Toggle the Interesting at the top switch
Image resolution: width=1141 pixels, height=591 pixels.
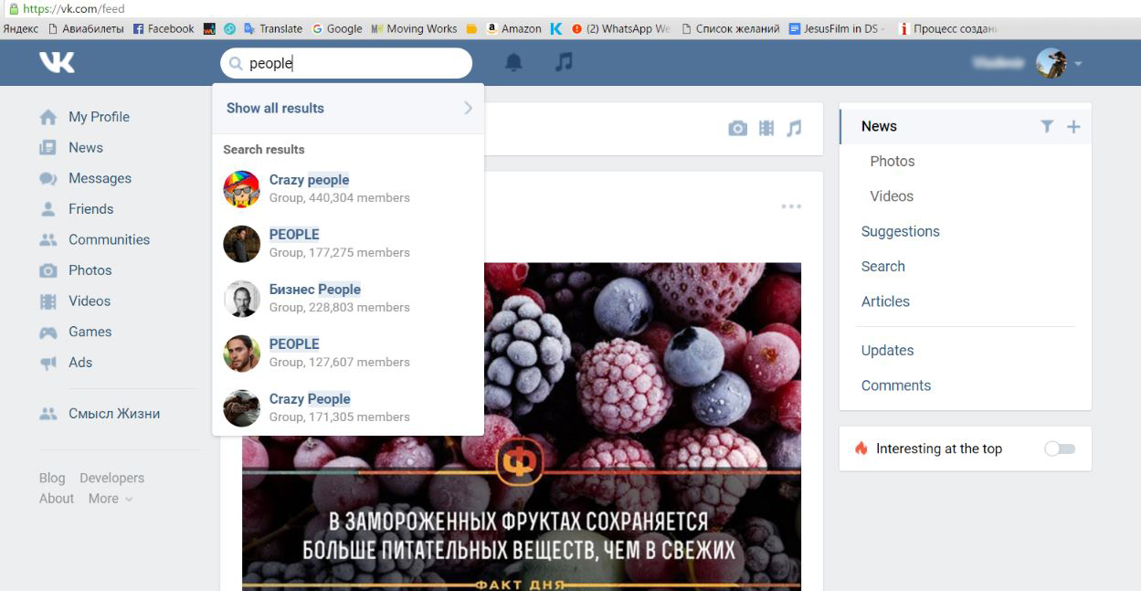point(1060,449)
